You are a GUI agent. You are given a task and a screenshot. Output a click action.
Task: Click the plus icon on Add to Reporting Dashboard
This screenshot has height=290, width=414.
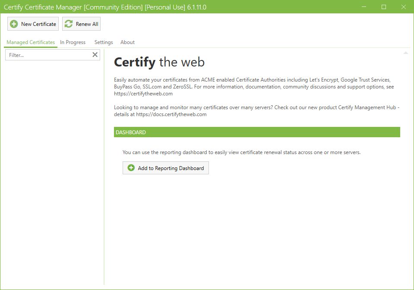pyautogui.click(x=131, y=168)
